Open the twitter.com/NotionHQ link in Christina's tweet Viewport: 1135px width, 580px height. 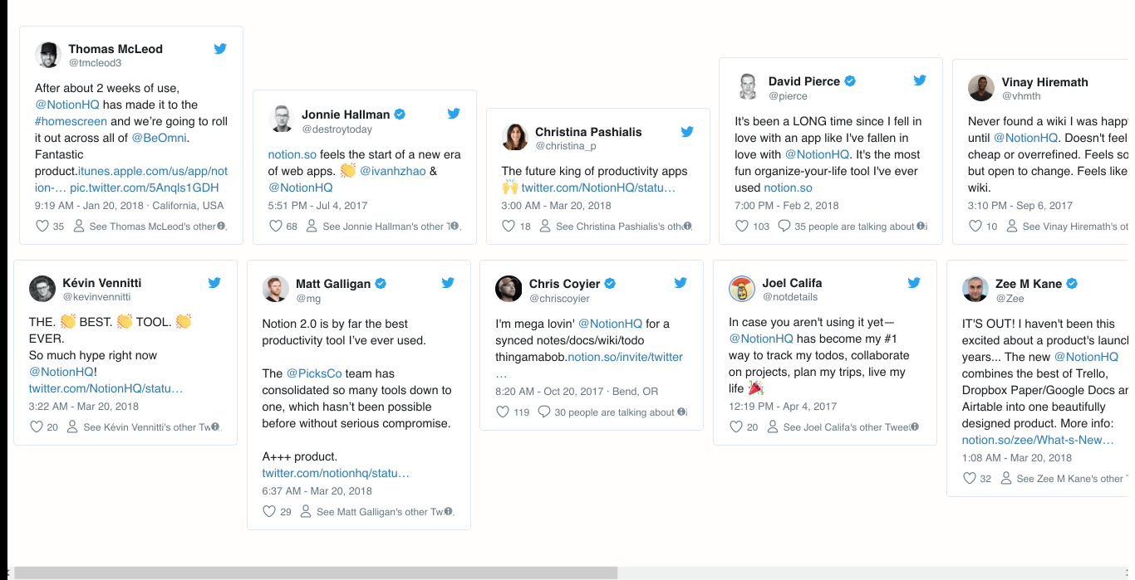click(598, 188)
